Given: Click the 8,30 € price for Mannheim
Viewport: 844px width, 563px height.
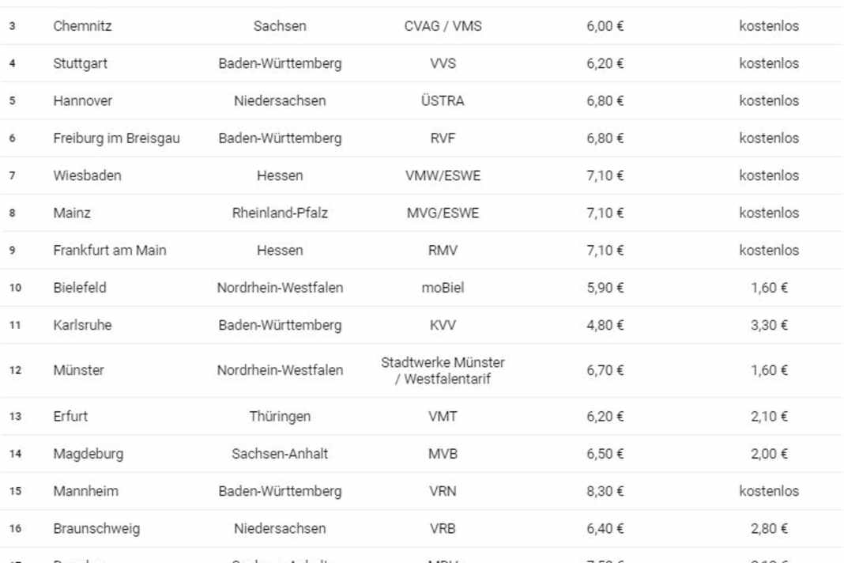Looking at the screenshot, I should (x=605, y=491).
